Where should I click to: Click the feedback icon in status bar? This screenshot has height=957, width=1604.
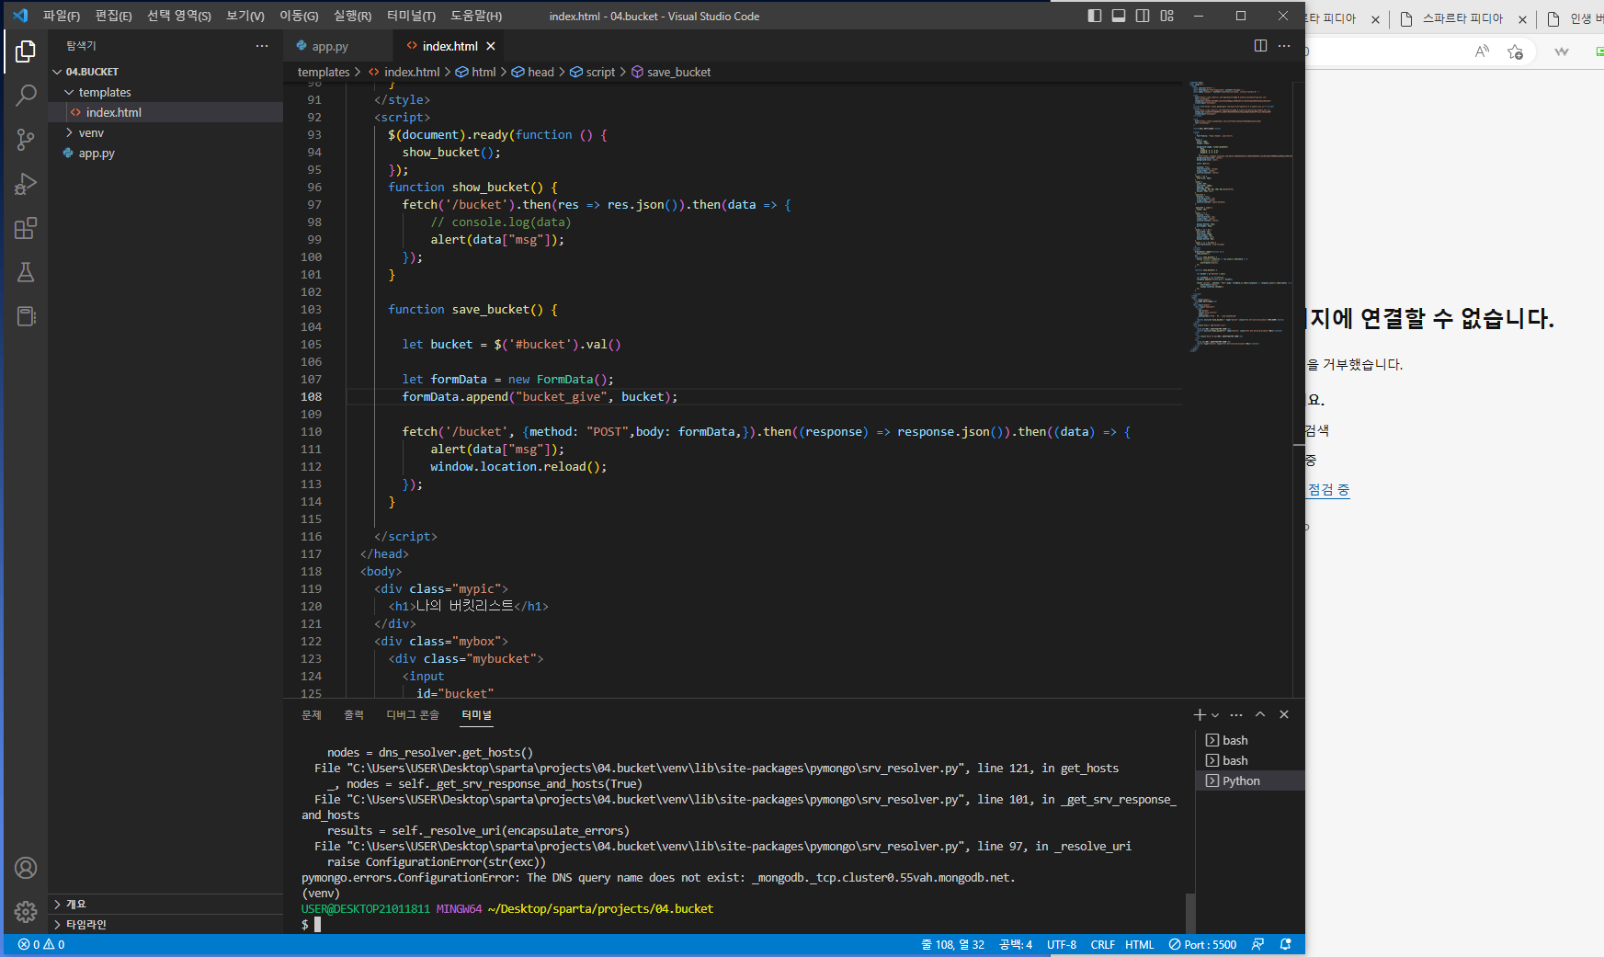pos(1258,944)
